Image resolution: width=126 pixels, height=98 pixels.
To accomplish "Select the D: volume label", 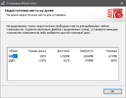I will coord(14,61).
